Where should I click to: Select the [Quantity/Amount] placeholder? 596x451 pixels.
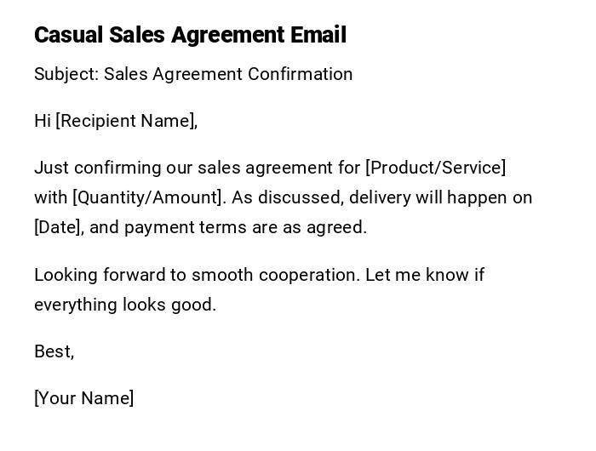pyautogui.click(x=150, y=197)
